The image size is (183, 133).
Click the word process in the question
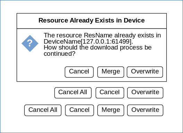pyautogui.click(x=131, y=48)
